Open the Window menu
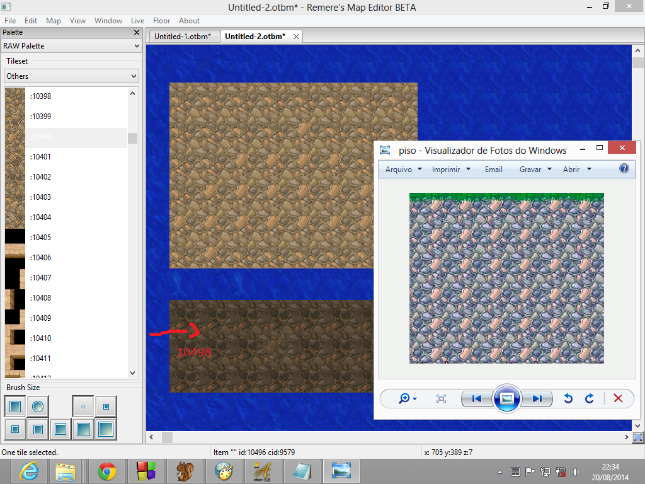645x484 pixels. [108, 21]
